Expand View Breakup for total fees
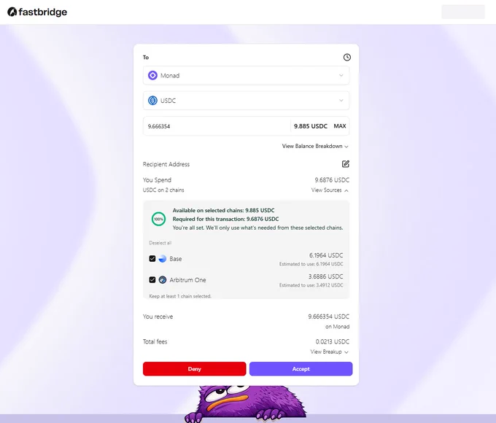This screenshot has width=496, height=423. [329, 352]
